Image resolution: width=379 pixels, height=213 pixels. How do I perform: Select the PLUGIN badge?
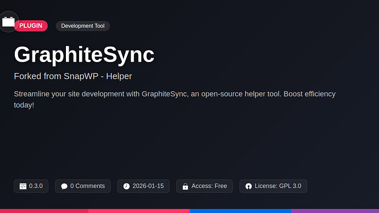(31, 26)
